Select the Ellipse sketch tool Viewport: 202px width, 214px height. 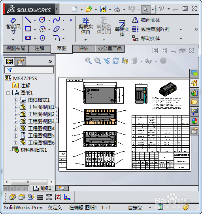[x=57, y=29]
